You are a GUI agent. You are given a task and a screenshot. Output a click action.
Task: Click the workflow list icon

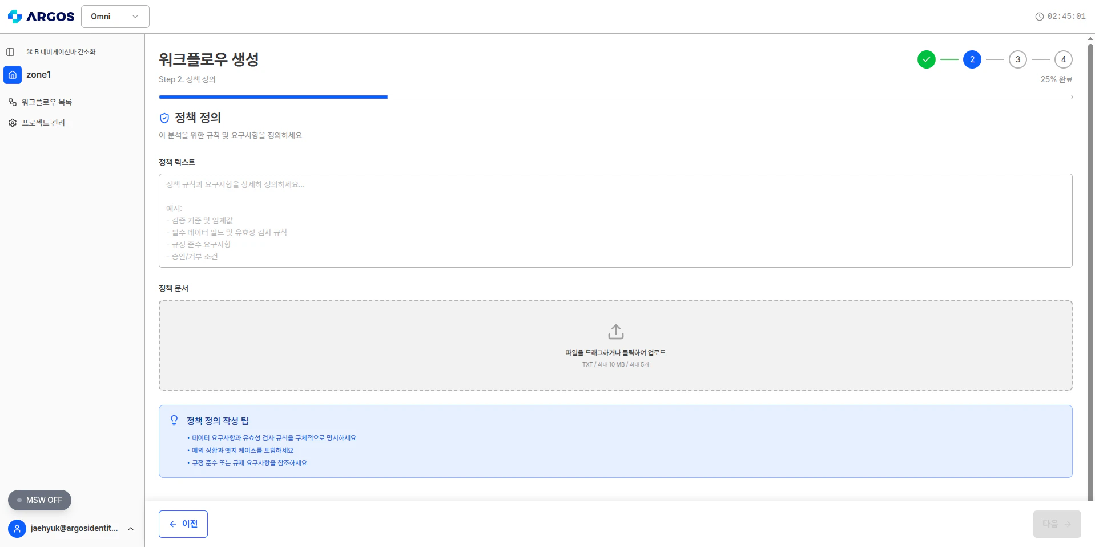point(13,102)
